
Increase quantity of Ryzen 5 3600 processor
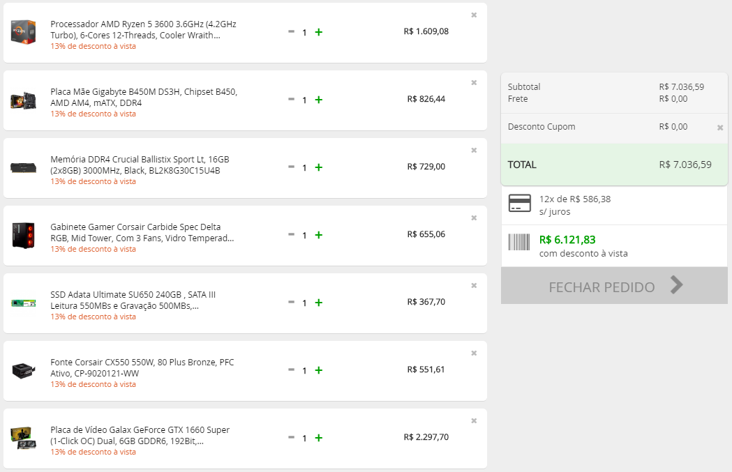coord(318,32)
